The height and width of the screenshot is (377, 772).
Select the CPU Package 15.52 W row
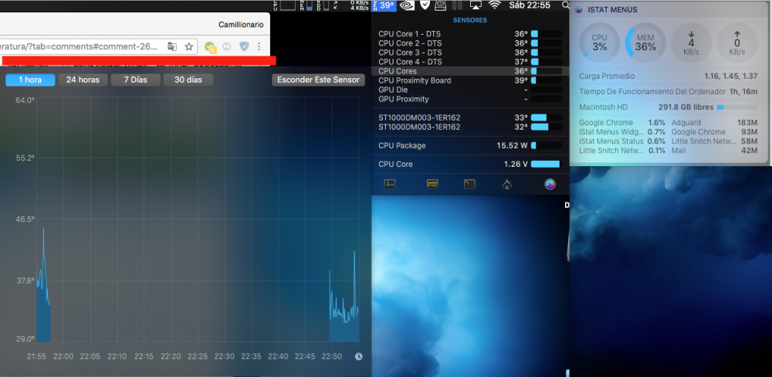[x=470, y=146]
